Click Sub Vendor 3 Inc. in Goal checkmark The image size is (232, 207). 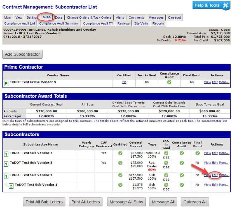pos(166,163)
